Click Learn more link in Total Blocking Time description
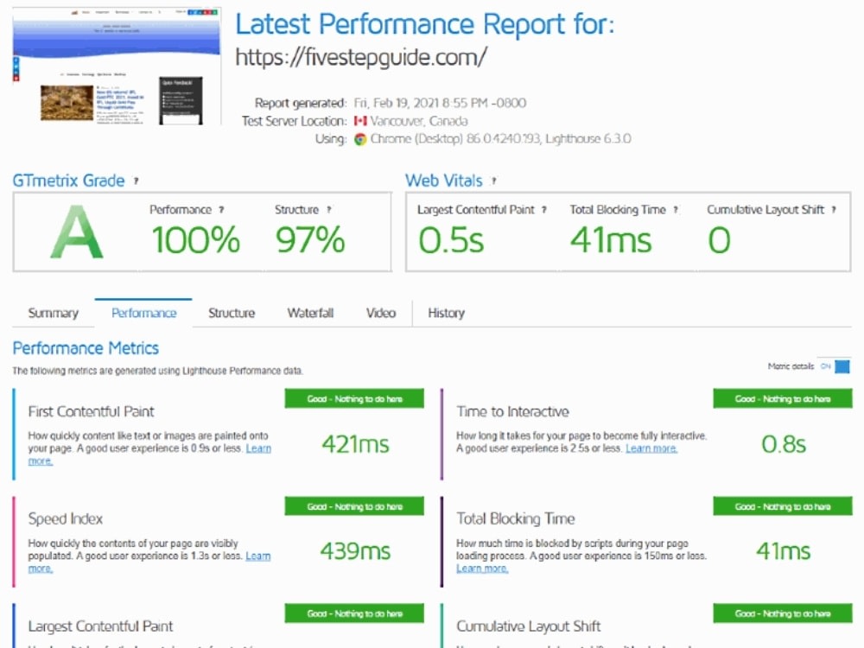The width and height of the screenshot is (864, 648). click(482, 569)
